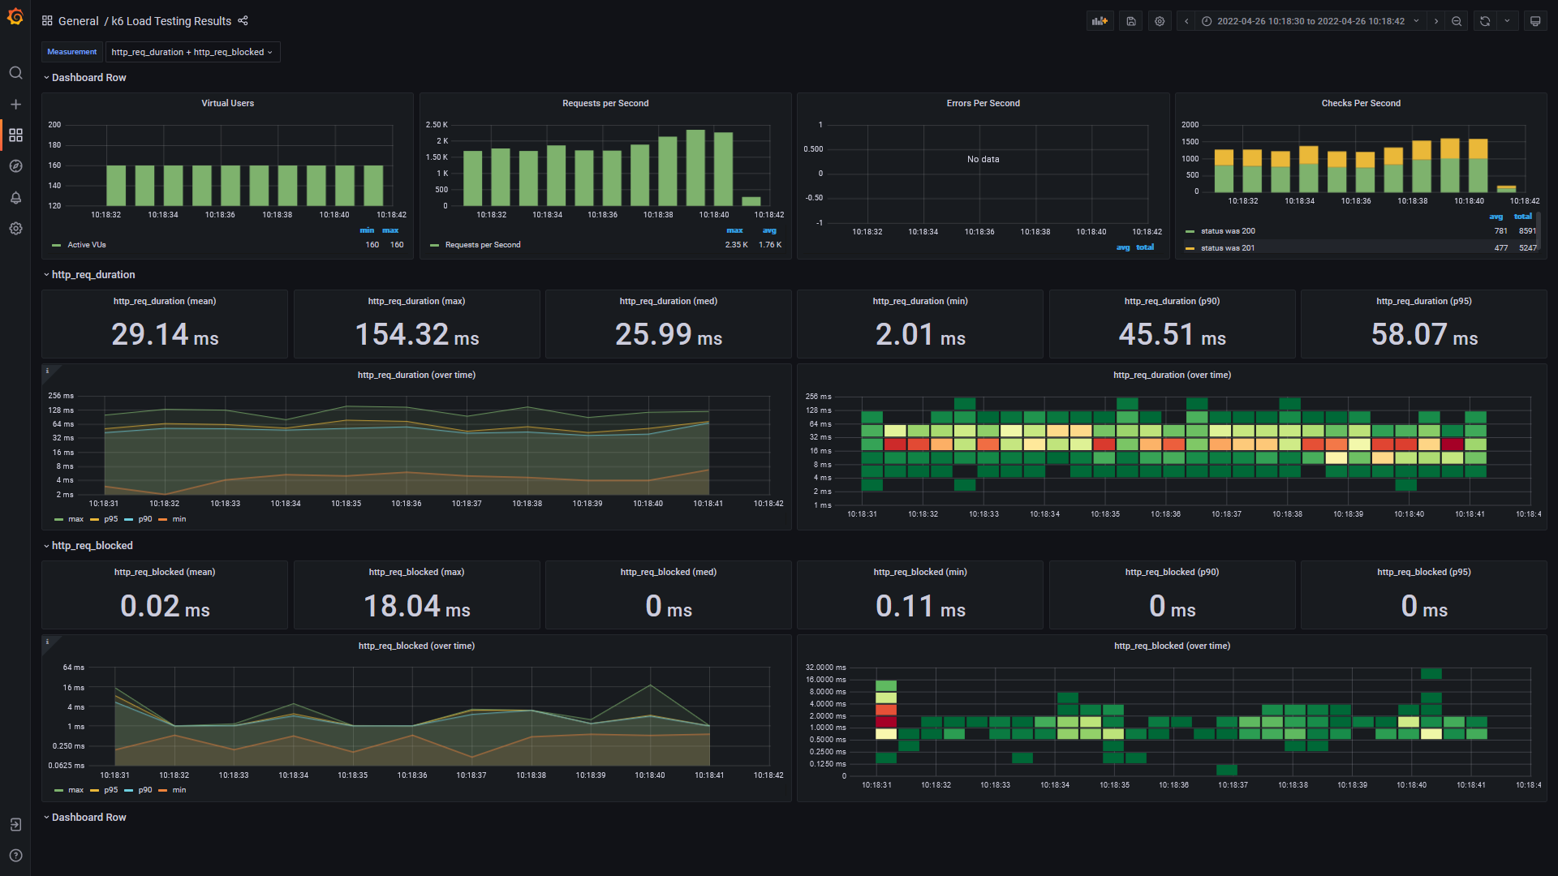Toggle Active VUs legend series
Viewport: 1558px width, 876px height.
click(87, 245)
